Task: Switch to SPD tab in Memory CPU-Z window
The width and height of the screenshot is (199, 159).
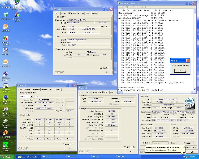Action: [112, 92]
